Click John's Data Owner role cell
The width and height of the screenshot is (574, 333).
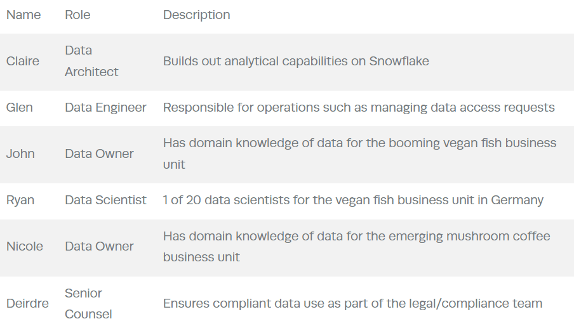click(x=99, y=154)
